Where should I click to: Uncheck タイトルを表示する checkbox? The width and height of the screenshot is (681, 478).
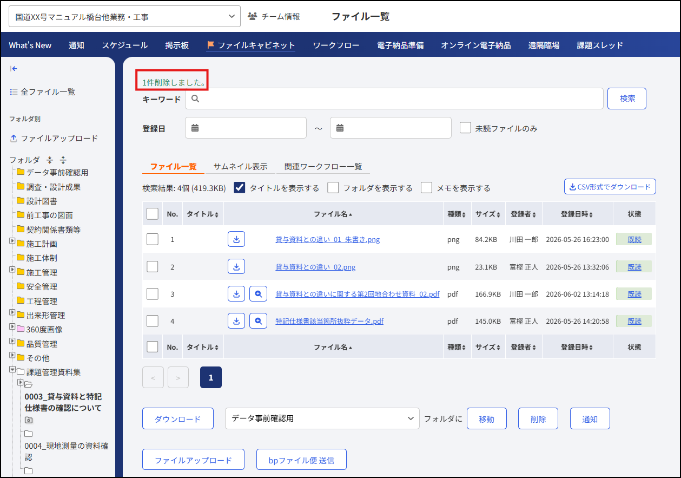pos(240,187)
